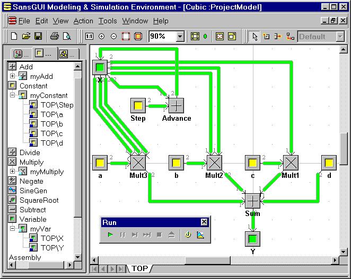This screenshot has height=279, width=351.
Task: Open the Action menu
Action: coord(83,21)
